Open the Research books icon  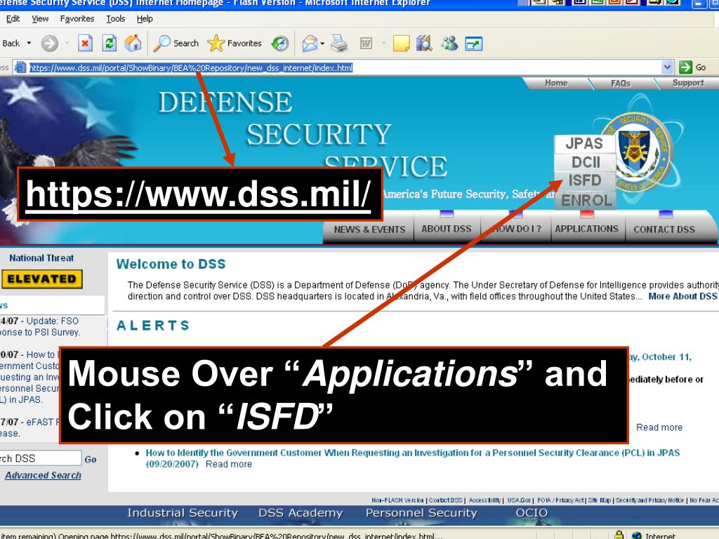point(424,44)
